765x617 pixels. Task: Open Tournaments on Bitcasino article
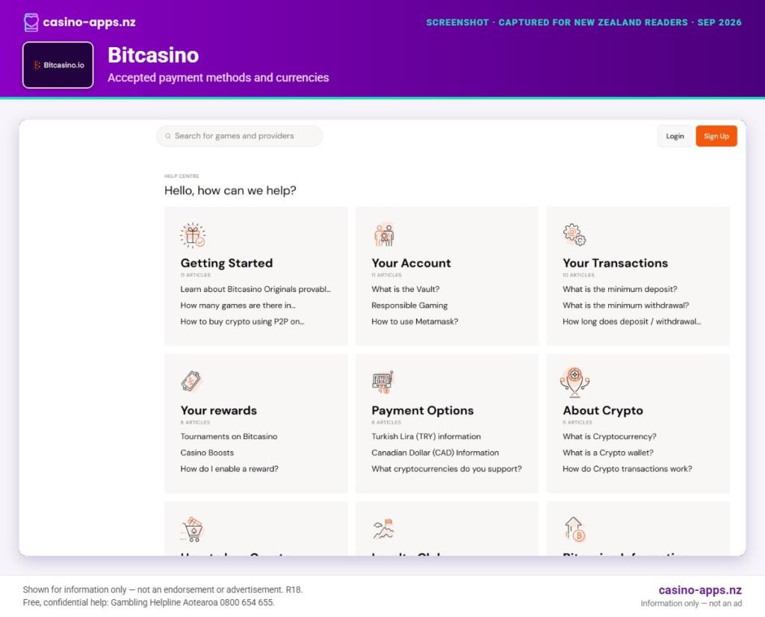[x=229, y=436]
